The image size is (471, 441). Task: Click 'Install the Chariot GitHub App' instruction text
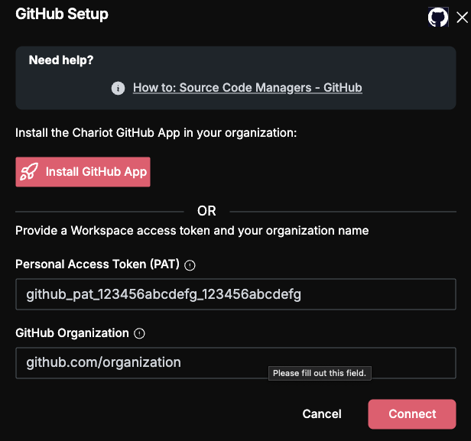(x=156, y=133)
